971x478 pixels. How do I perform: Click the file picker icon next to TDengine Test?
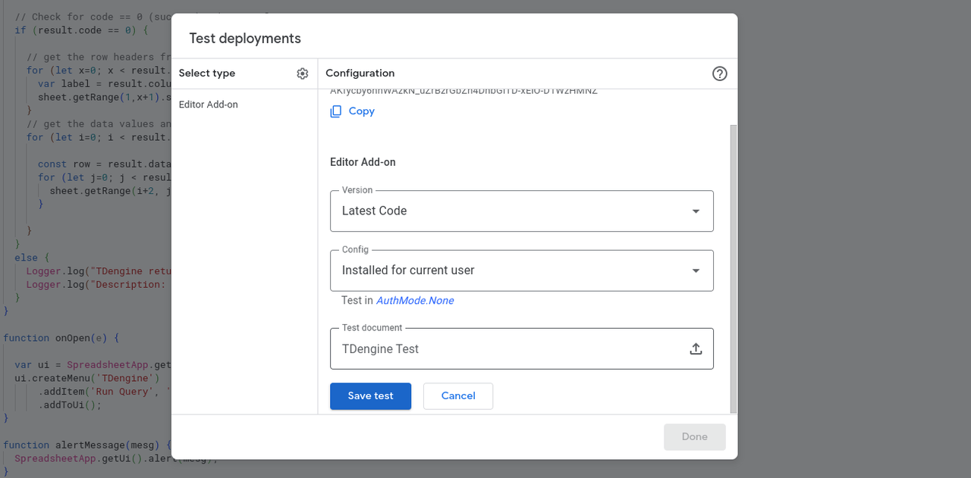click(696, 348)
